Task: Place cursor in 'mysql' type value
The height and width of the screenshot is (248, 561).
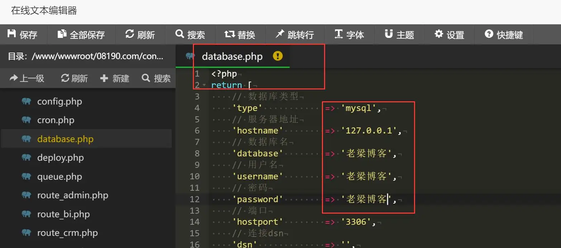Action: tap(358, 108)
